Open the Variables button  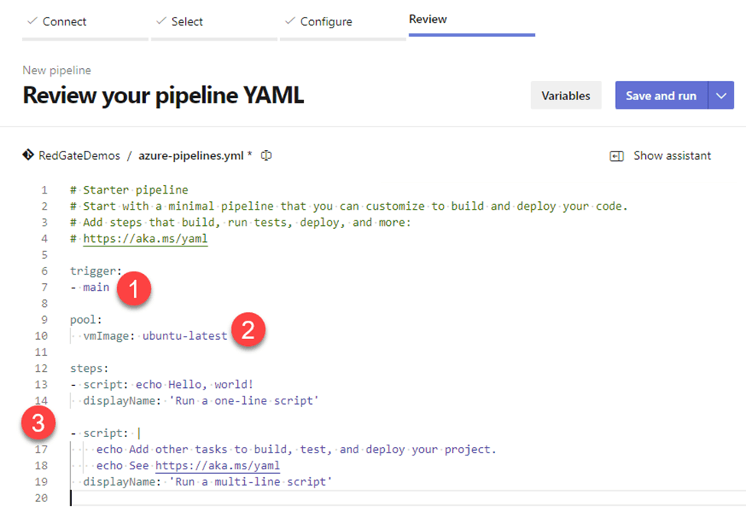point(565,96)
